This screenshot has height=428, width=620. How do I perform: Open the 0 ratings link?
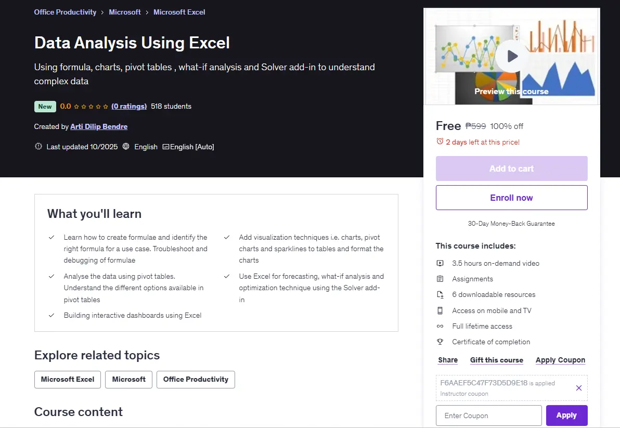point(129,106)
